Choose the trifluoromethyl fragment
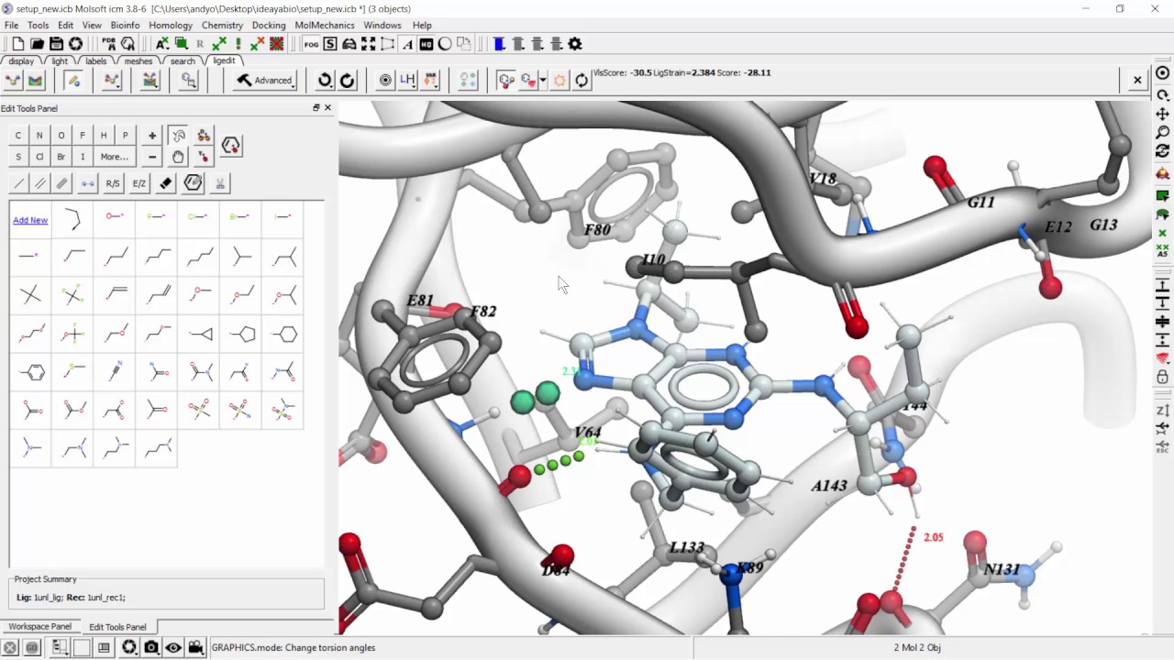 (x=73, y=295)
